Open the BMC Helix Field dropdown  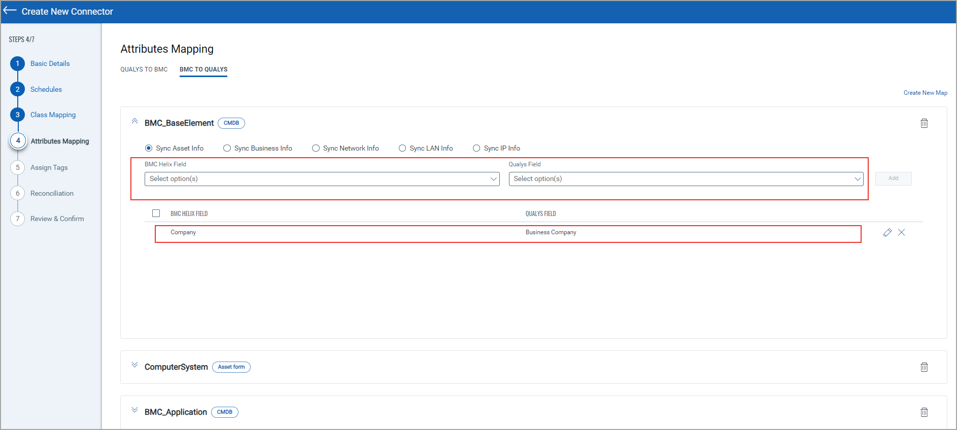point(322,179)
